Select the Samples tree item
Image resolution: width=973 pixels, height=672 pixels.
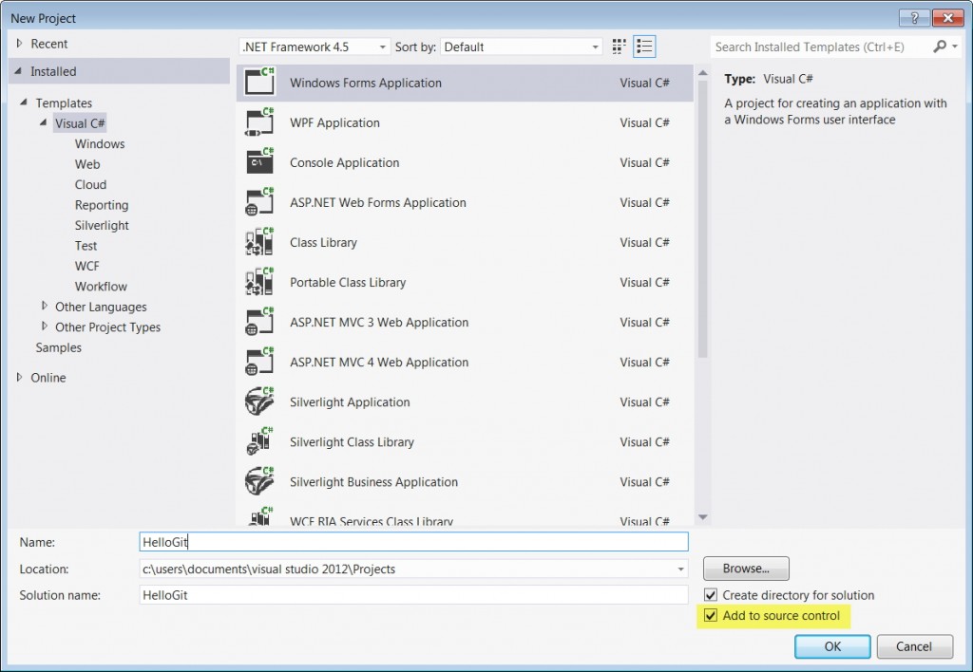[x=58, y=347]
